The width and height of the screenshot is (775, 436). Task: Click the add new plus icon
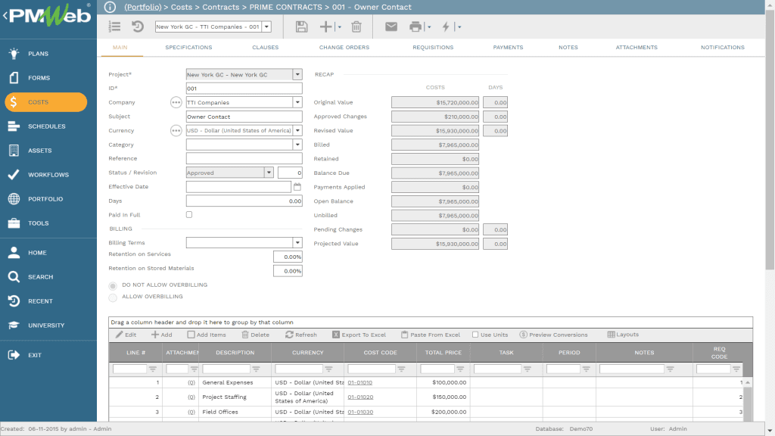pos(325,26)
